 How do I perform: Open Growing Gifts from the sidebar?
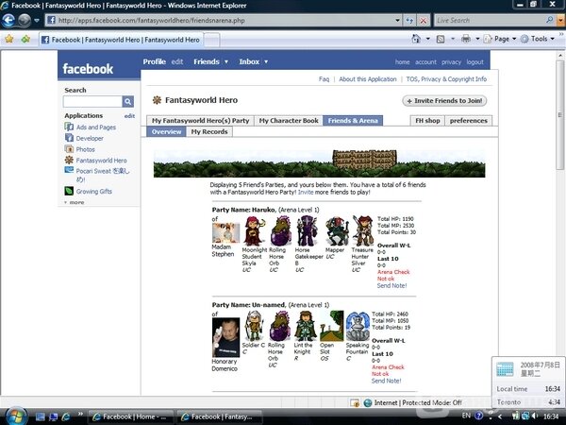pos(68,191)
